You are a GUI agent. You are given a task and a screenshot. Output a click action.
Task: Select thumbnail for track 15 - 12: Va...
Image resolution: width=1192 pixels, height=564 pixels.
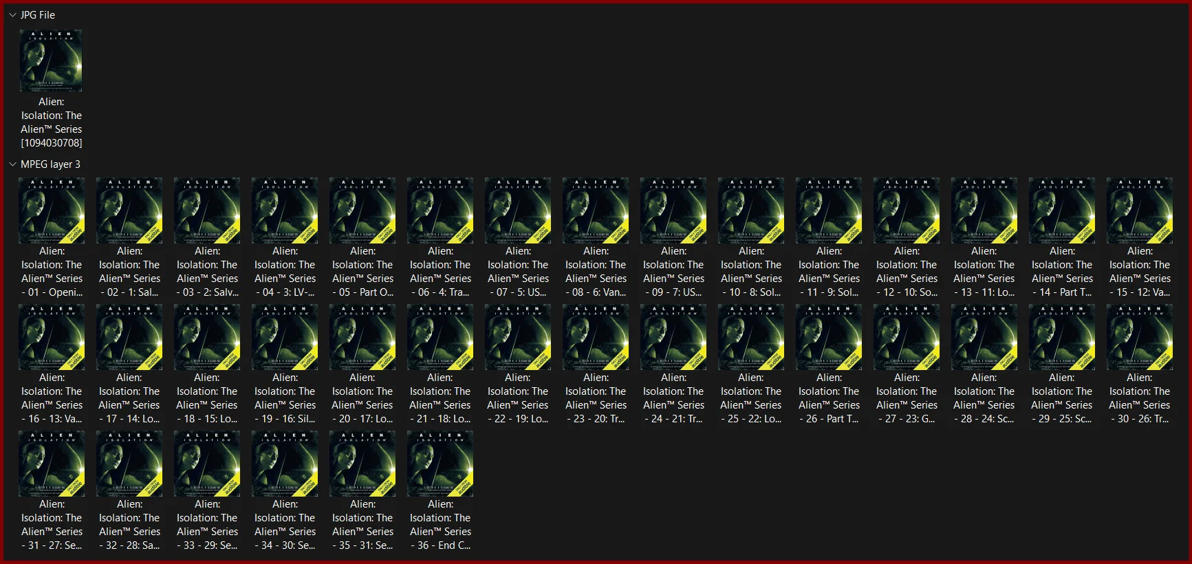(x=1140, y=210)
